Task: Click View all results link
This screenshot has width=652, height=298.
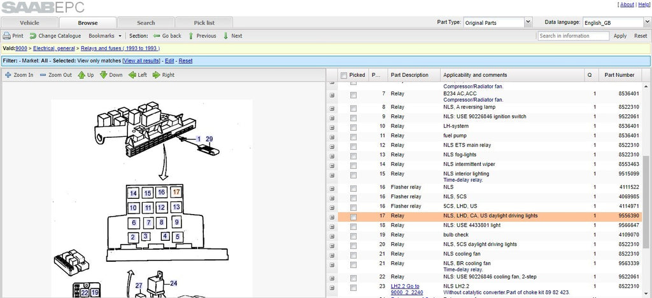Action: point(141,60)
